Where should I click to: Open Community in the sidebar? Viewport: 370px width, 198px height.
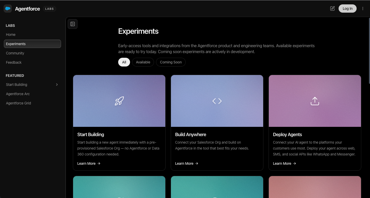(x=32, y=53)
